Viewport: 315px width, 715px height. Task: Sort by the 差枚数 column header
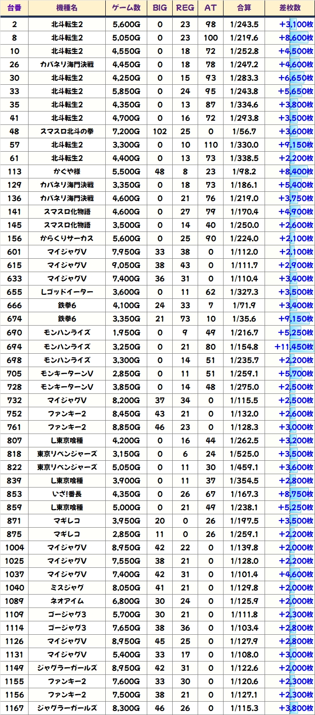point(290,8)
